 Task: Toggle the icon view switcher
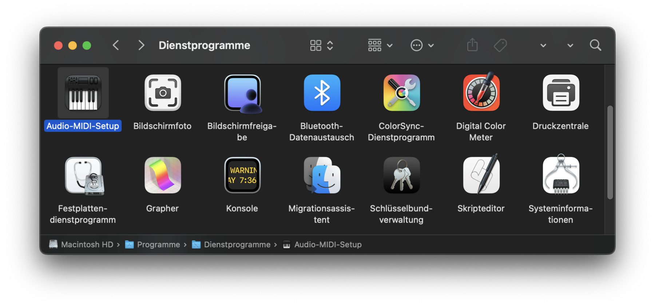[x=321, y=45]
